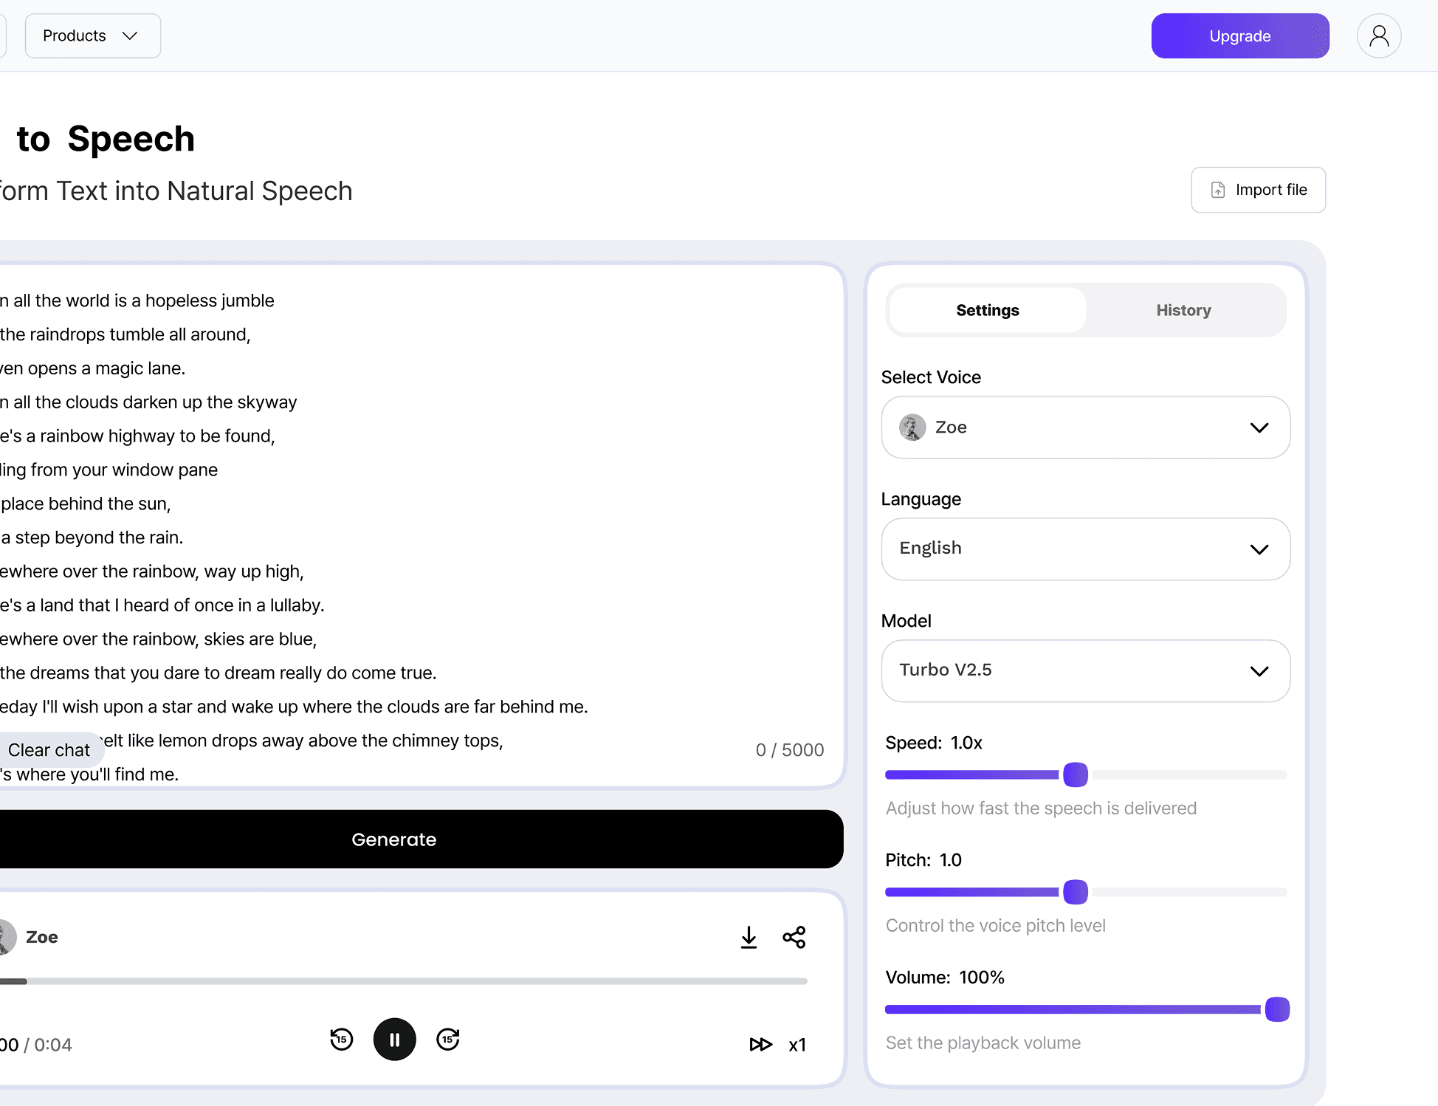Image resolution: width=1438 pixels, height=1106 pixels.
Task: Click the Generate button
Action: [393, 839]
